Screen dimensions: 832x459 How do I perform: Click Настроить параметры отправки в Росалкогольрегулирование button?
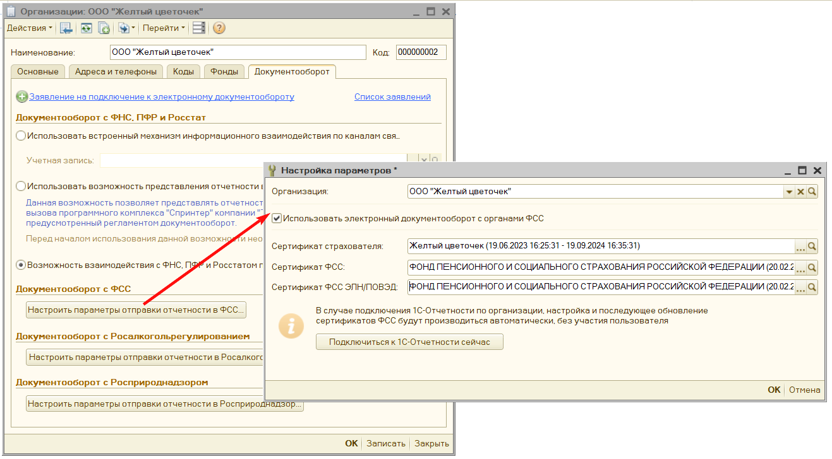(x=145, y=357)
